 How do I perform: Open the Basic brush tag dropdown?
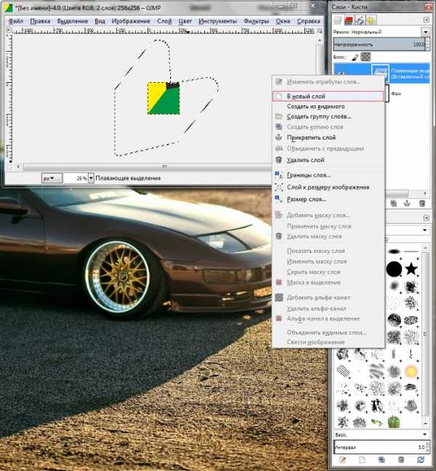(381, 435)
